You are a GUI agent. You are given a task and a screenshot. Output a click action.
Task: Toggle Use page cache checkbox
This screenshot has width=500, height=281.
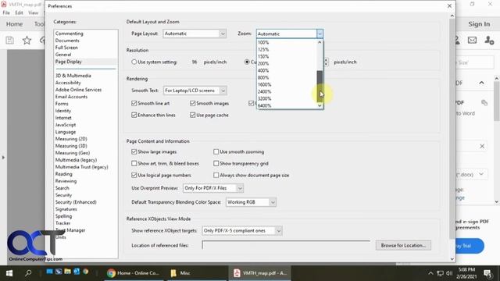pos(193,115)
